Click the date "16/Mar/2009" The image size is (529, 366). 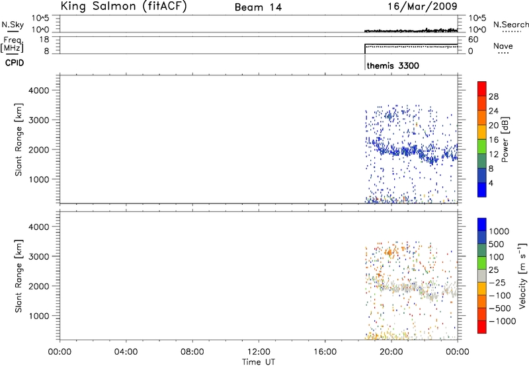pyautogui.click(x=423, y=7)
